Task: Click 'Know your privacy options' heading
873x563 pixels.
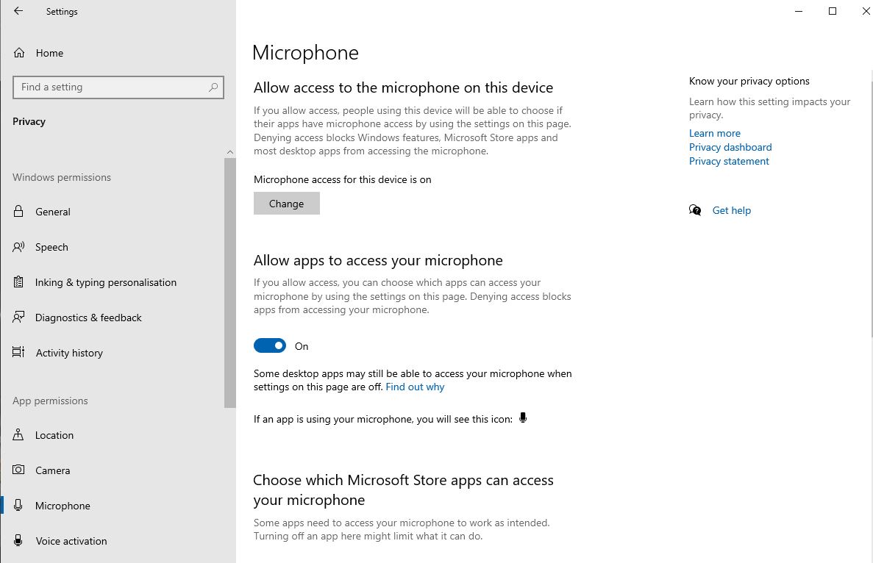Action: (749, 81)
